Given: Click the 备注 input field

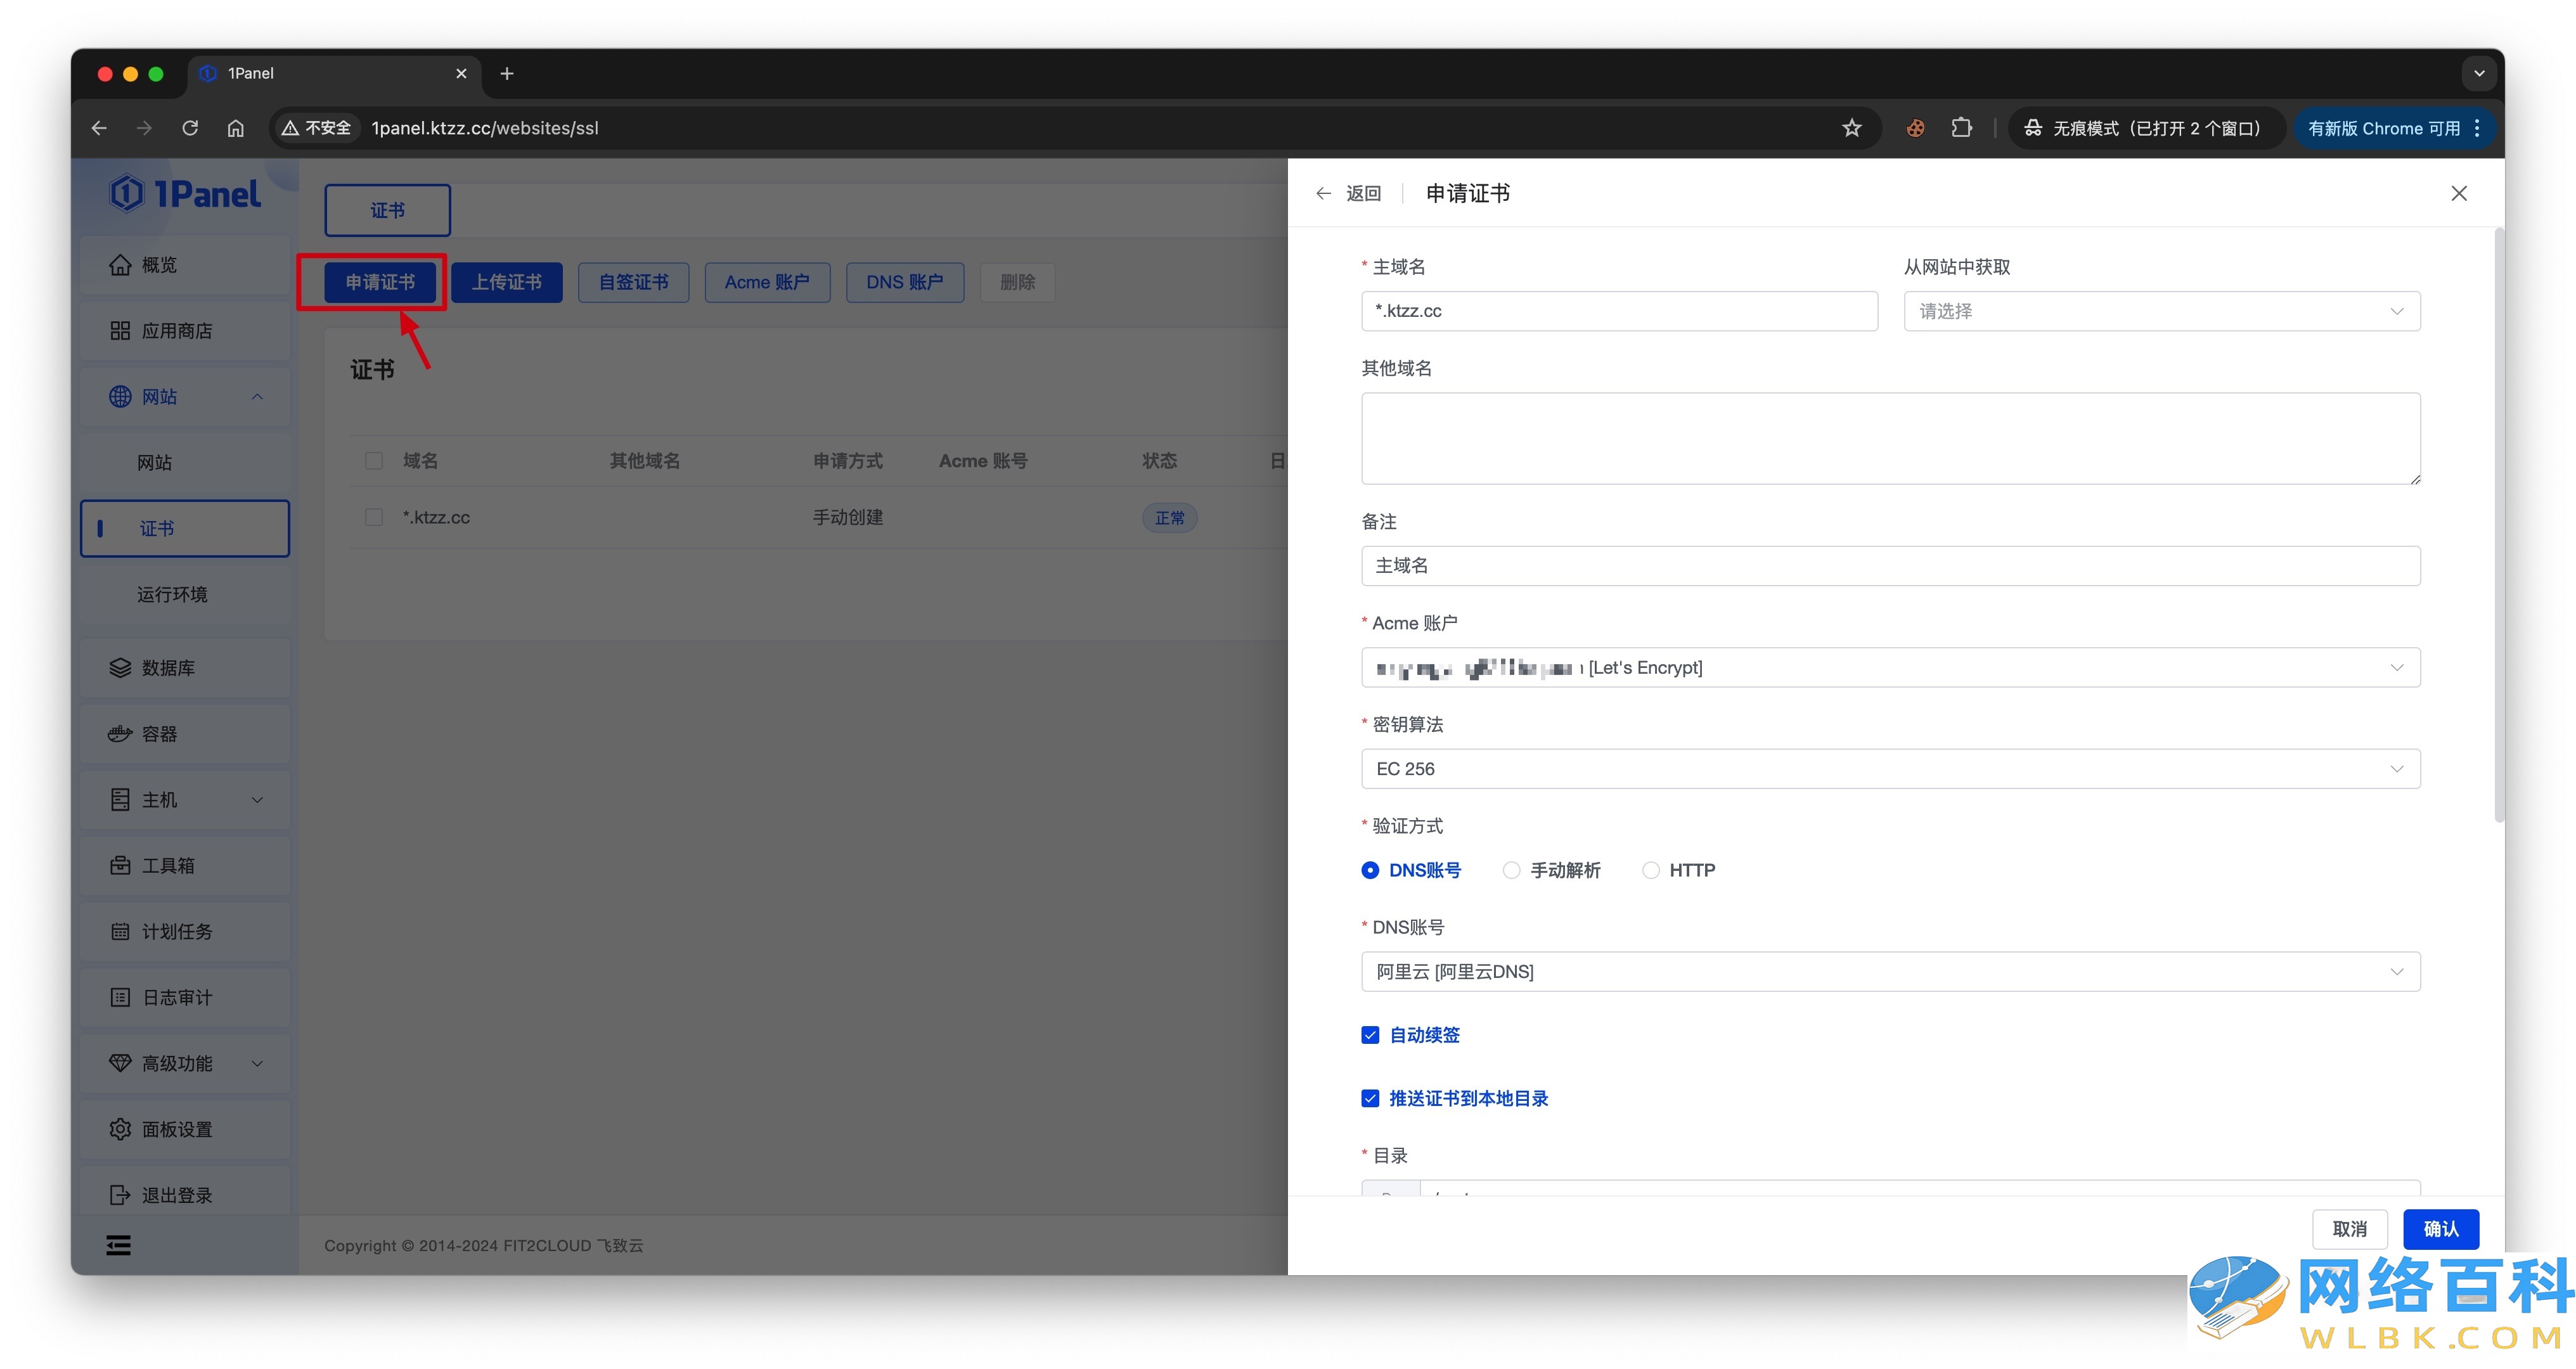Looking at the screenshot, I should point(1890,566).
